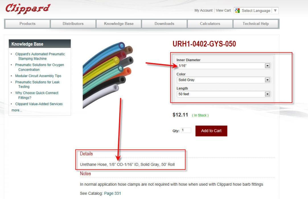Open Modular Circuit Assembly Tips article
Viewport: 308px width, 199px height.
pyautogui.click(x=38, y=76)
